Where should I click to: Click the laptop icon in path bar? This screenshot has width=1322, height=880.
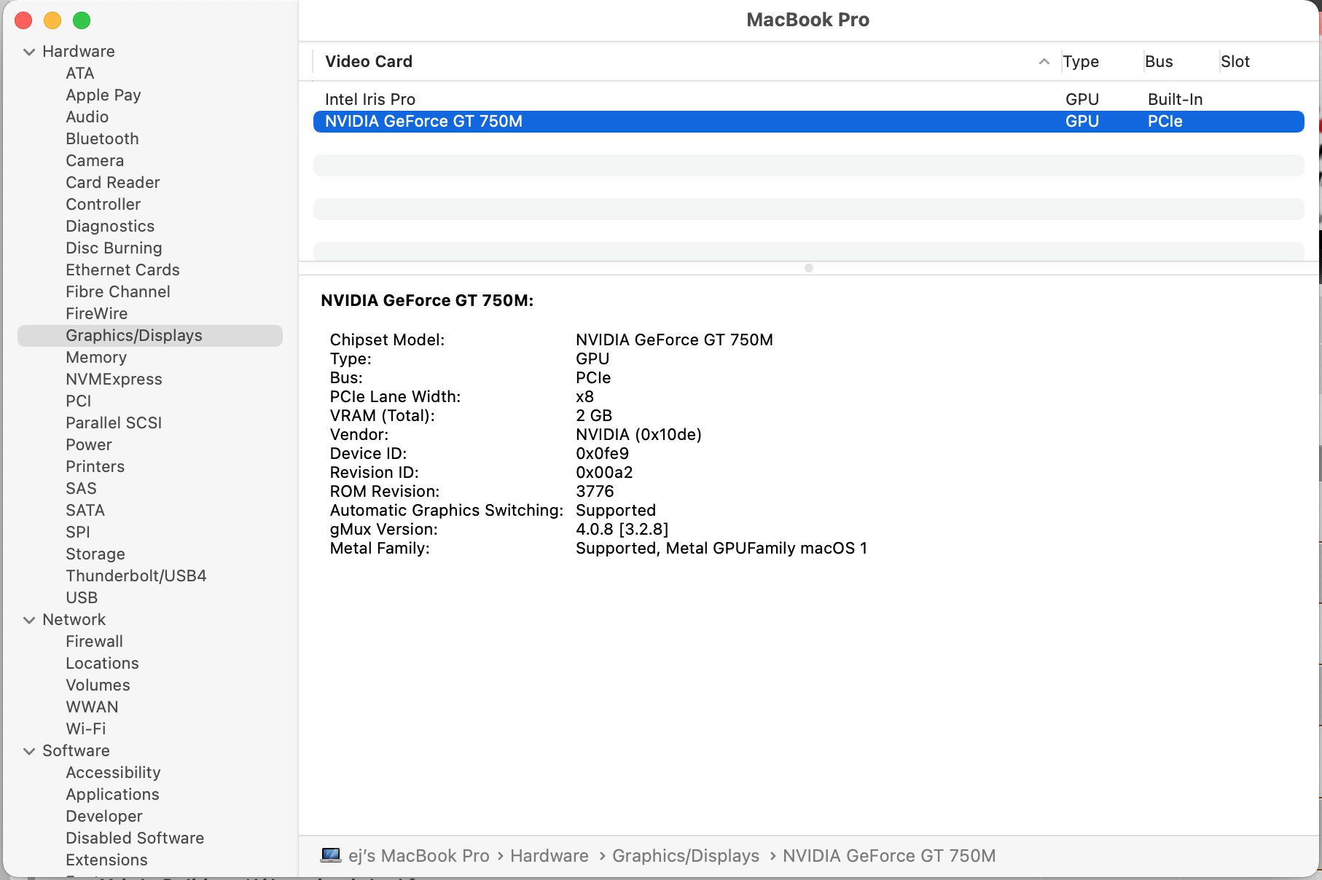click(331, 855)
